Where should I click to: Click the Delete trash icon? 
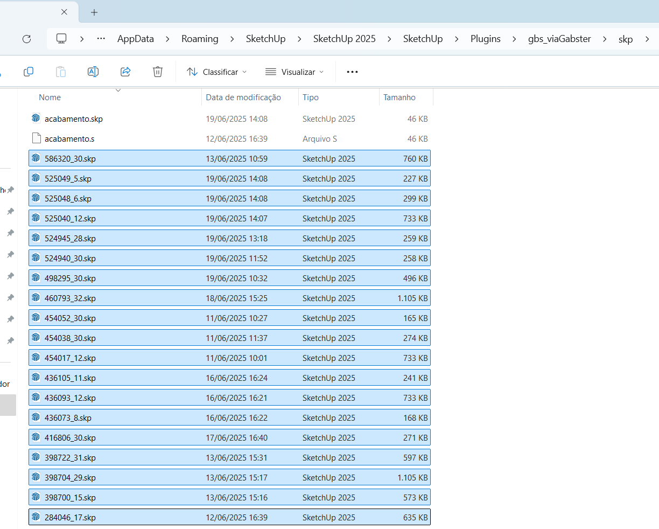point(158,72)
